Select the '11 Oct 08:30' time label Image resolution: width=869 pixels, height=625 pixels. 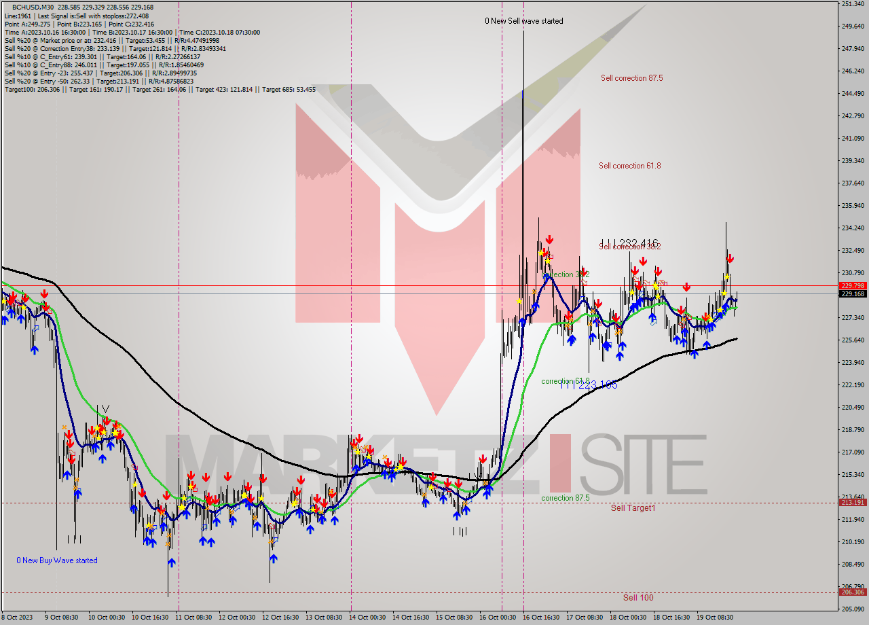tap(193, 618)
